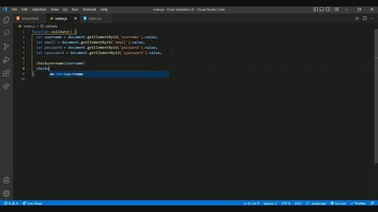Click Live Share in status bar
378x212 pixels.
(x=32, y=203)
